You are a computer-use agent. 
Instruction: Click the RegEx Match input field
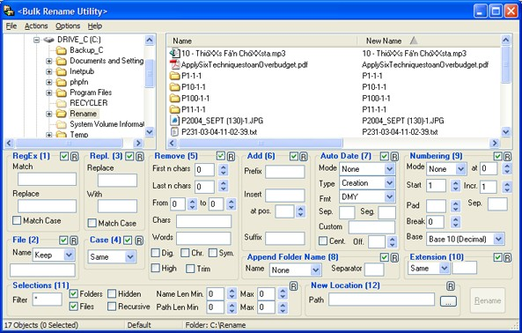[x=47, y=179]
